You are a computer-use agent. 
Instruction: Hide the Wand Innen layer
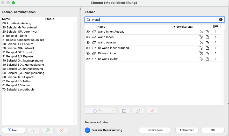click(88, 37)
